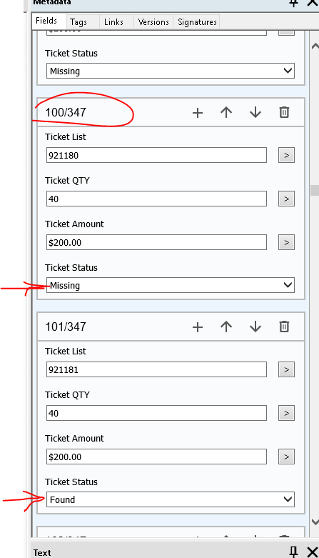Move item 100/347 down
The height and width of the screenshot is (558, 319).
(255, 112)
